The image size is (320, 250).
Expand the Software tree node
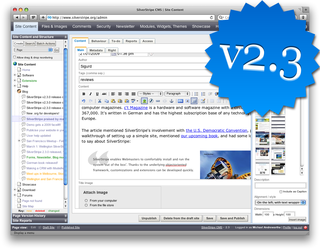click(x=14, y=75)
